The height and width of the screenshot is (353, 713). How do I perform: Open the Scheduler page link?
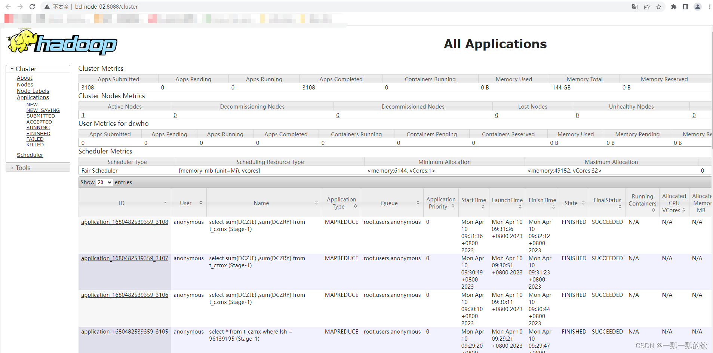(x=30, y=155)
